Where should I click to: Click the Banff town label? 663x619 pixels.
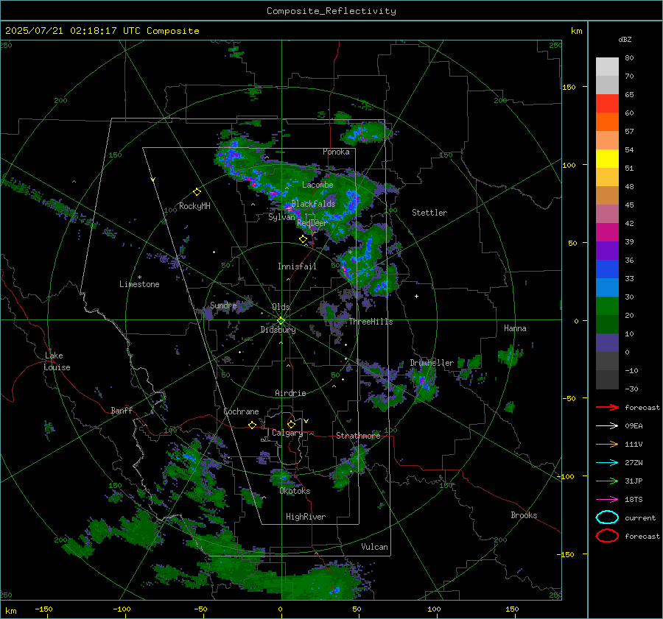click(122, 411)
